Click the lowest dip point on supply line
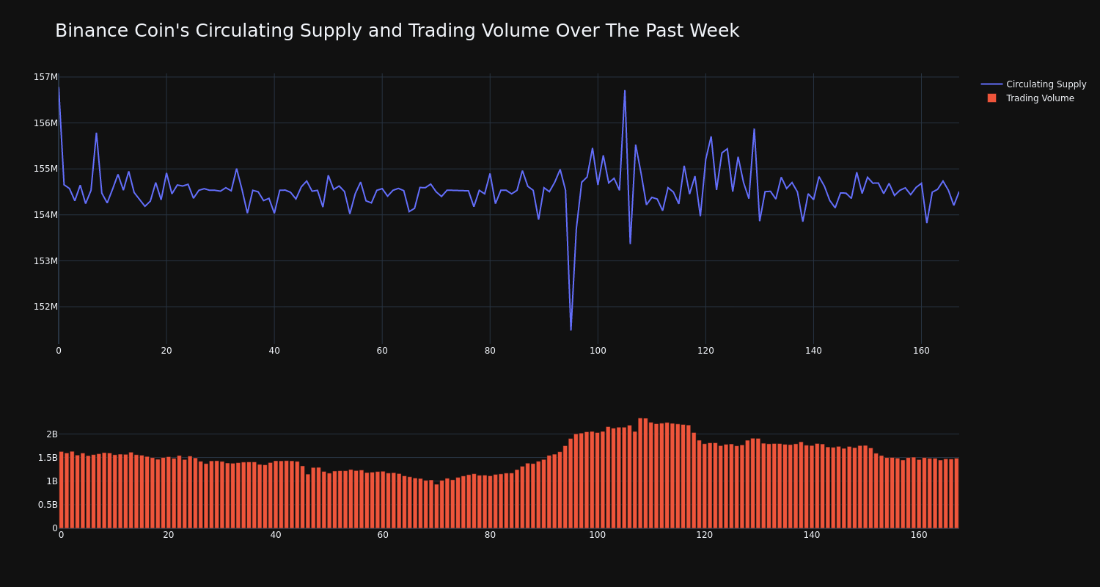Viewport: 1100px width, 587px height. pos(571,329)
